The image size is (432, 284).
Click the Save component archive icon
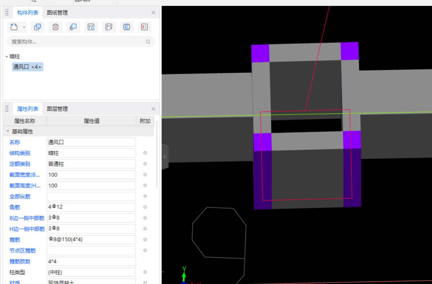91,27
